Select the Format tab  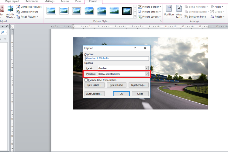(93, 1)
